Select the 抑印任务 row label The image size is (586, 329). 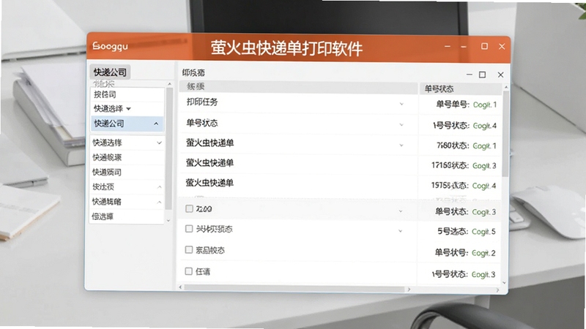[x=202, y=102]
